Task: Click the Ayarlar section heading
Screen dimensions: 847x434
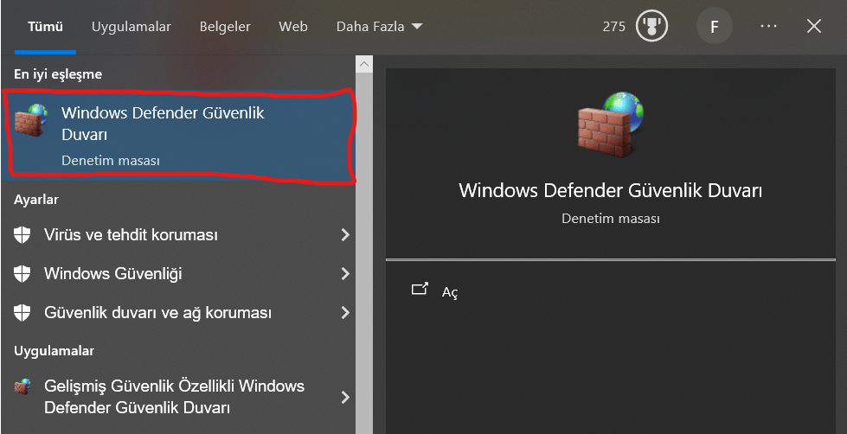Action: pyautogui.click(x=36, y=199)
